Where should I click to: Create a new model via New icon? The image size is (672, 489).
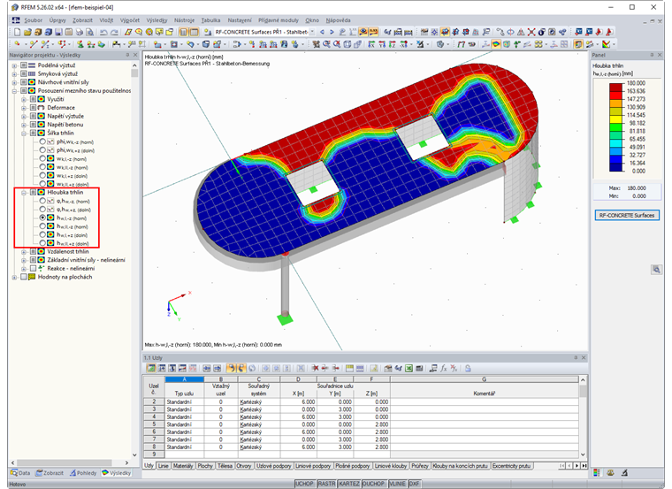pos(17,32)
